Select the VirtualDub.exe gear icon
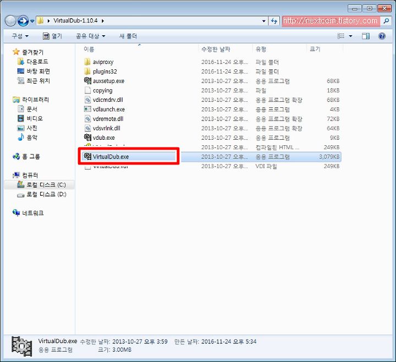The height and width of the screenshot is (362, 396). coord(87,156)
